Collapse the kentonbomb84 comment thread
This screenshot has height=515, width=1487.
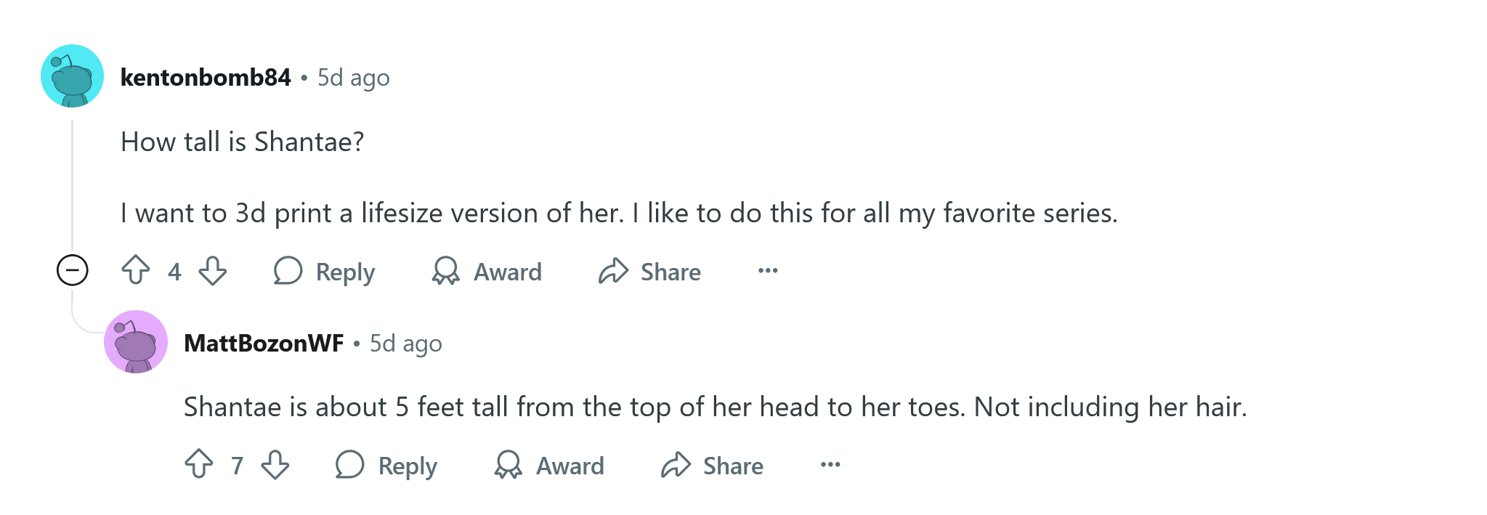coord(73,270)
